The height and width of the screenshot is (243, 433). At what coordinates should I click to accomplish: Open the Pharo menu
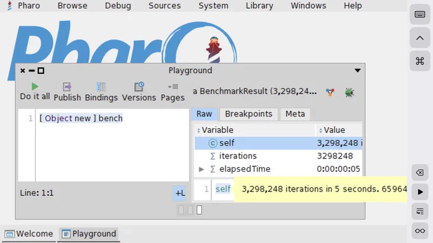tap(24, 6)
